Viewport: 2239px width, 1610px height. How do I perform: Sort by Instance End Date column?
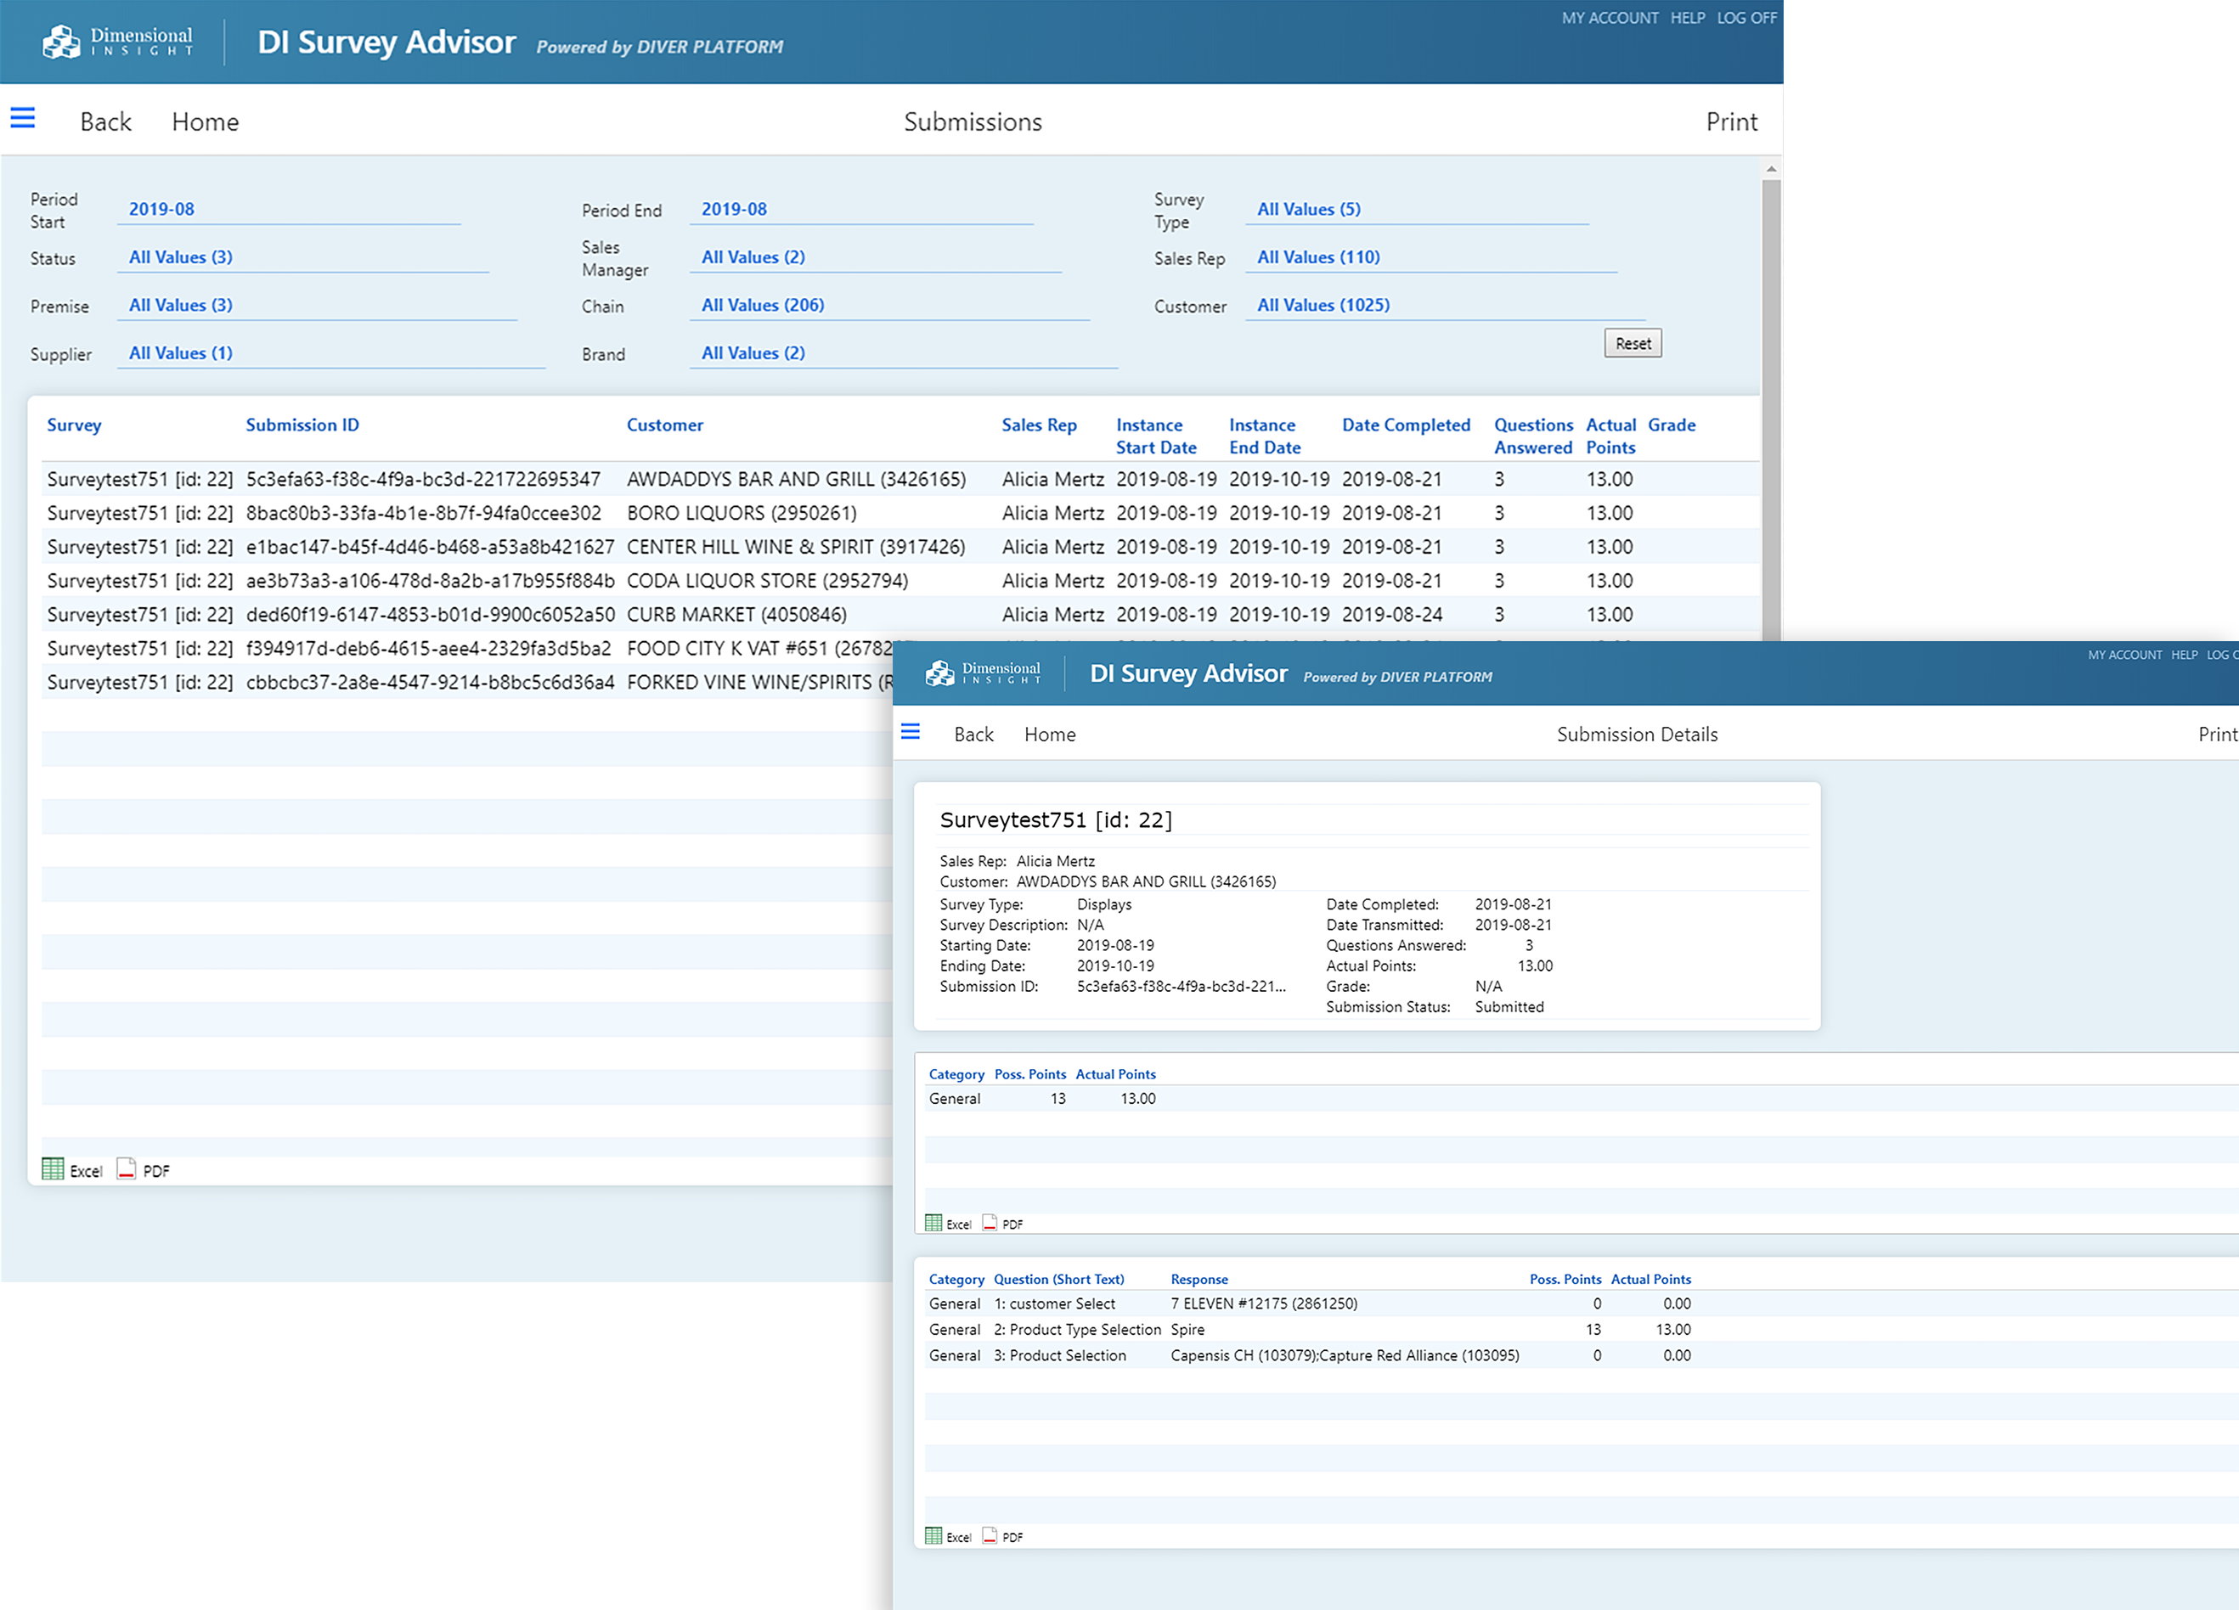click(1265, 436)
